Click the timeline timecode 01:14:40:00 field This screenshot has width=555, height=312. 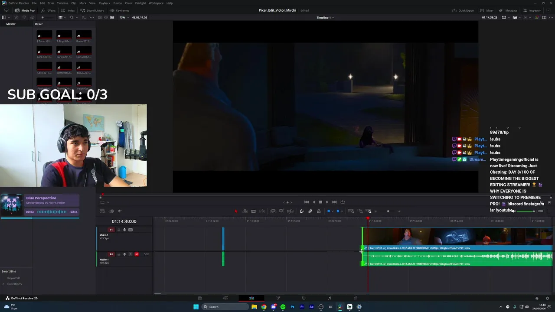[x=124, y=221]
